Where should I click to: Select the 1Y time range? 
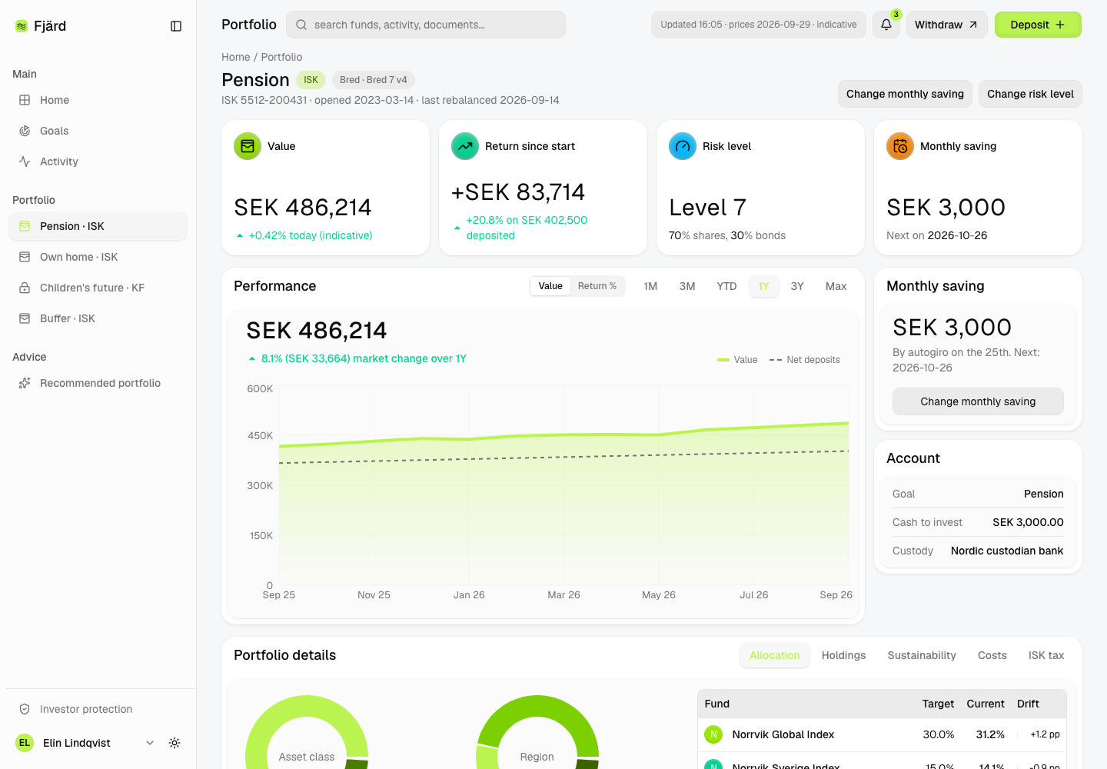763,286
